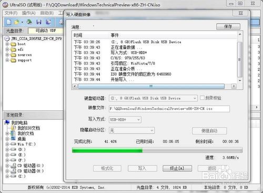Screen dimensions: 263x193
Task: Click the 我的ISO文档 folder icon
Action: tap(13, 128)
